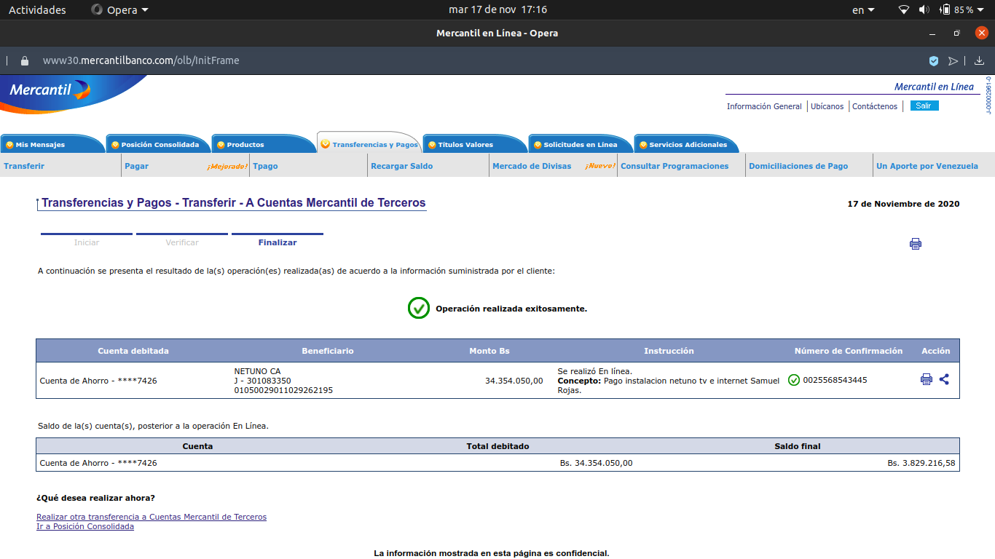
Task: Click 'Realizar otra transferencia a Cuentas Mercantil de Terceros'
Action: click(152, 517)
